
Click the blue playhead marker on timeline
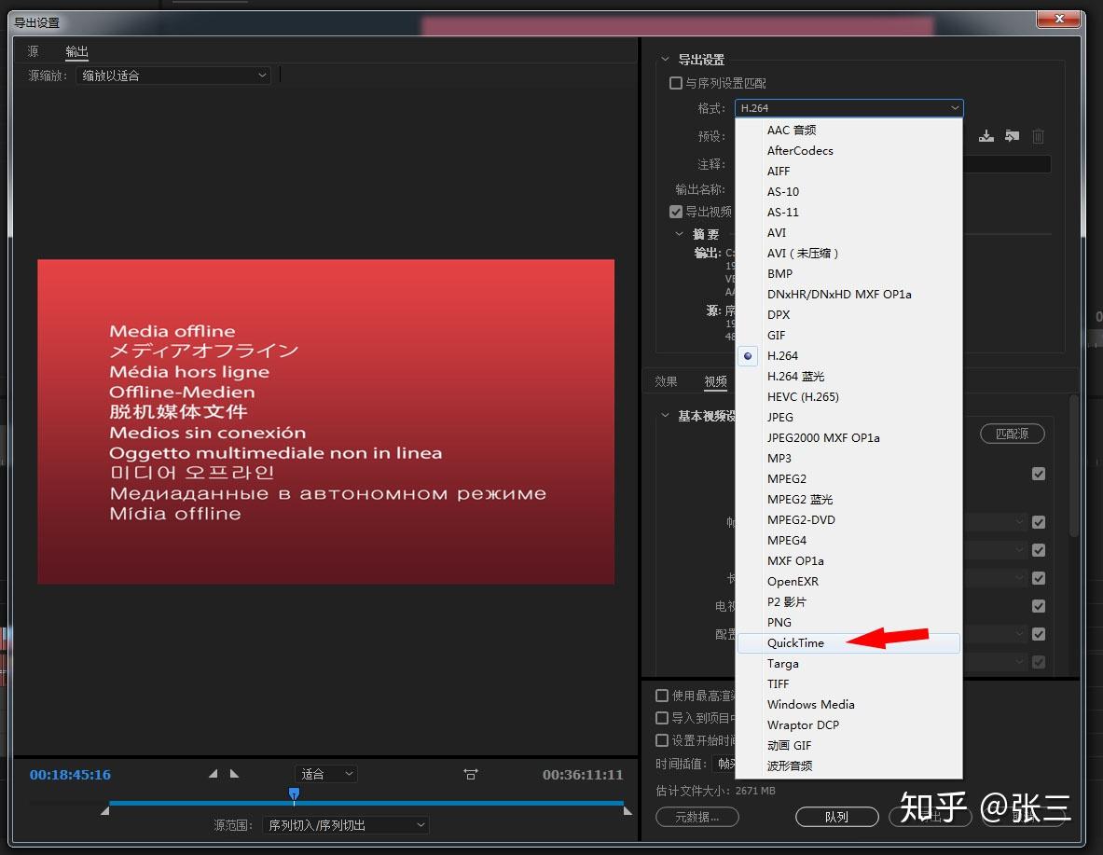pyautogui.click(x=294, y=793)
